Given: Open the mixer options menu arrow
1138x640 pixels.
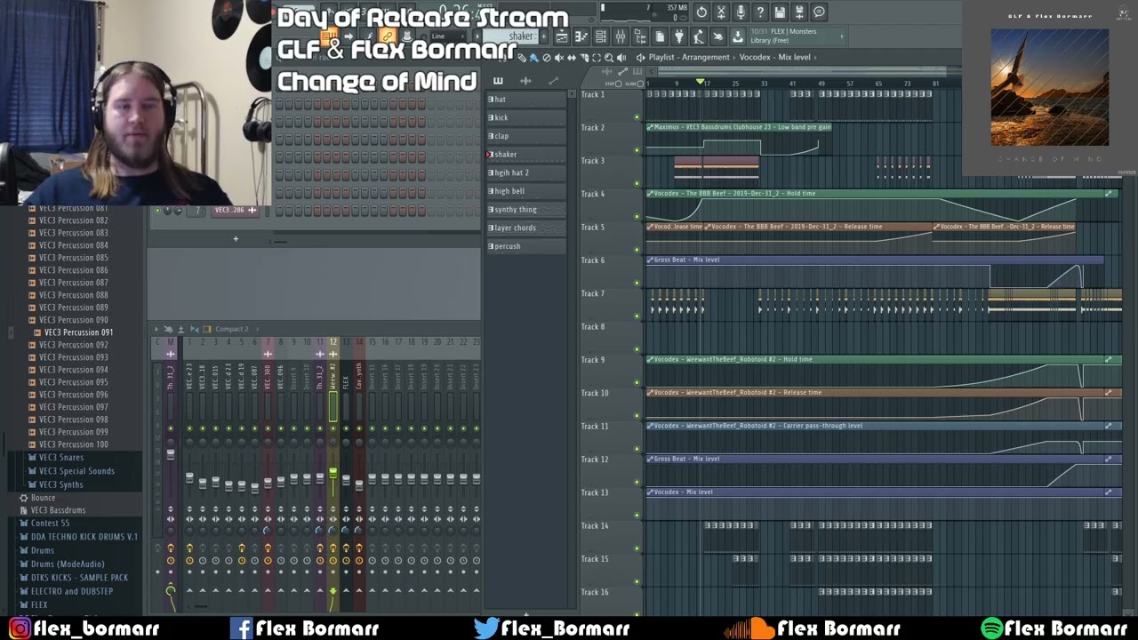Looking at the screenshot, I should pyautogui.click(x=156, y=330).
